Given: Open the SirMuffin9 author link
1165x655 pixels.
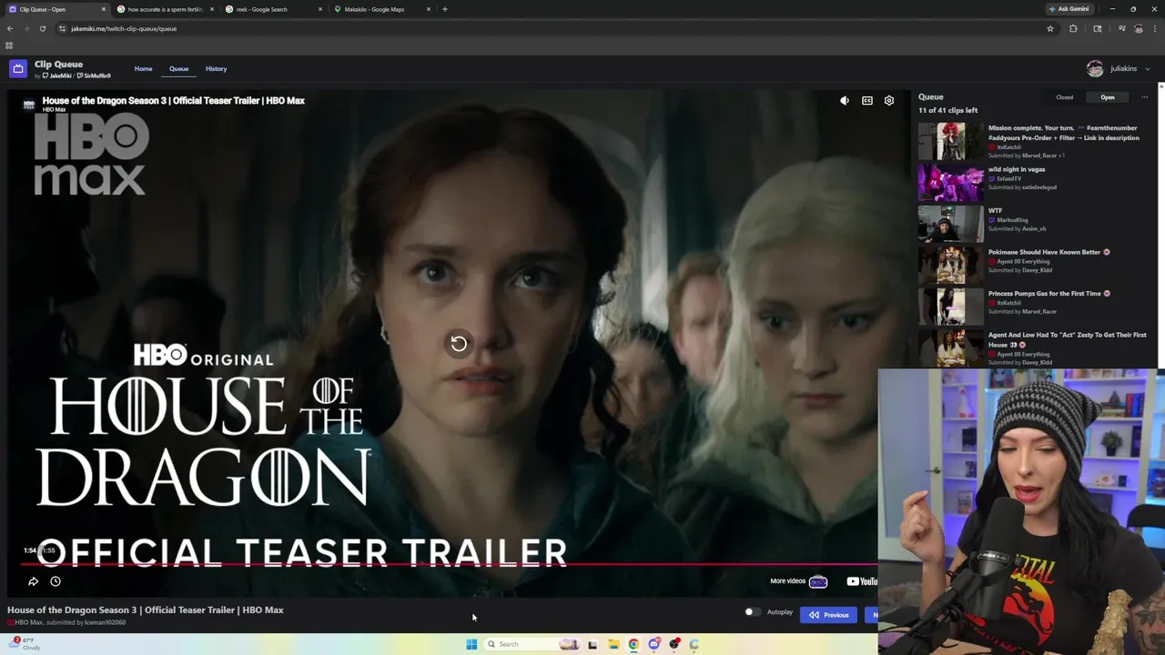Looking at the screenshot, I should (x=95, y=76).
